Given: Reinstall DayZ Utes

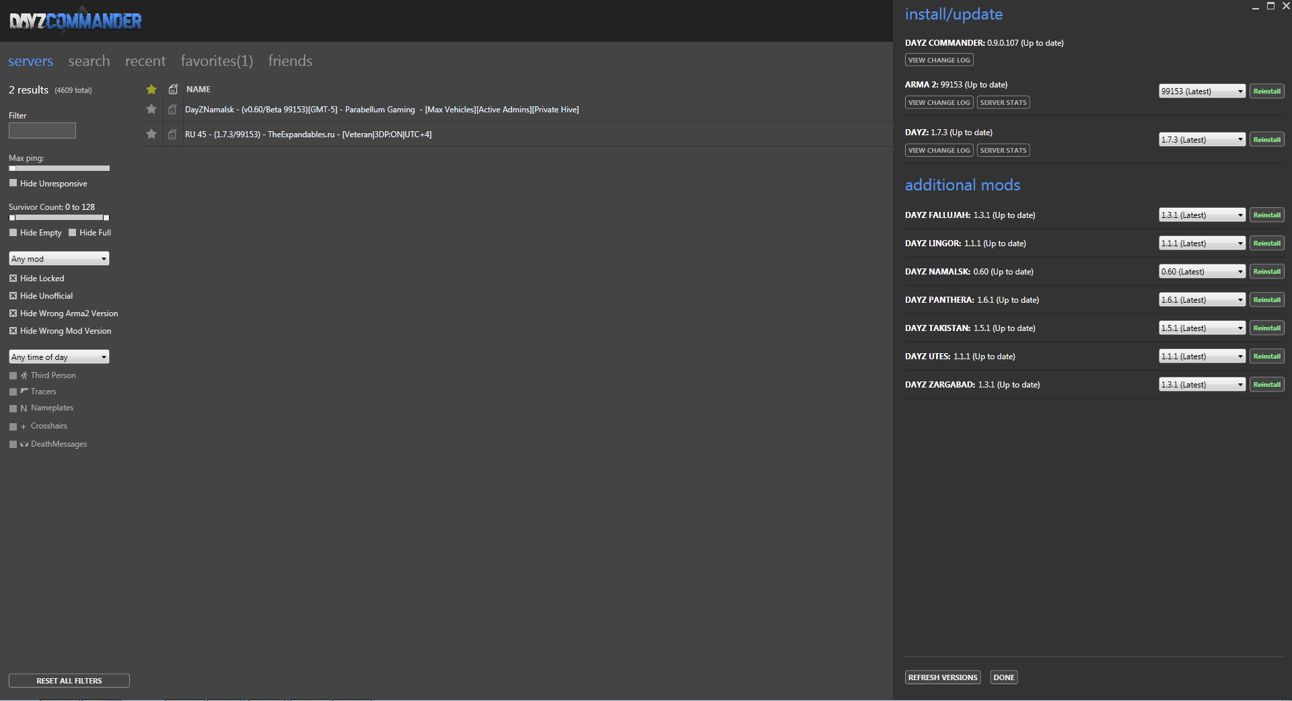Looking at the screenshot, I should (x=1267, y=356).
